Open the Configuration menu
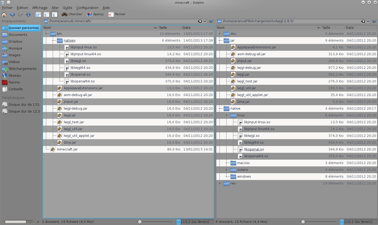 pyautogui.click(x=87, y=8)
